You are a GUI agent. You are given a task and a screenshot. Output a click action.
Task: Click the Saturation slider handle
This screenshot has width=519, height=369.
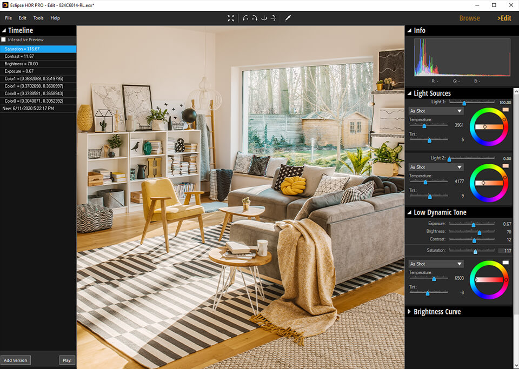[x=475, y=251]
